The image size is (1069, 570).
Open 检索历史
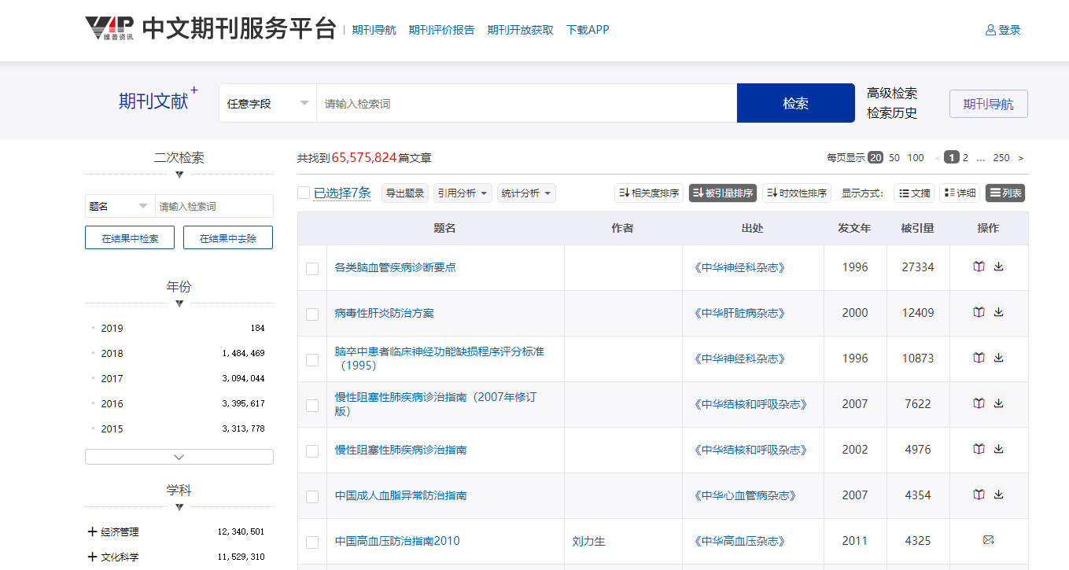pyautogui.click(x=892, y=112)
